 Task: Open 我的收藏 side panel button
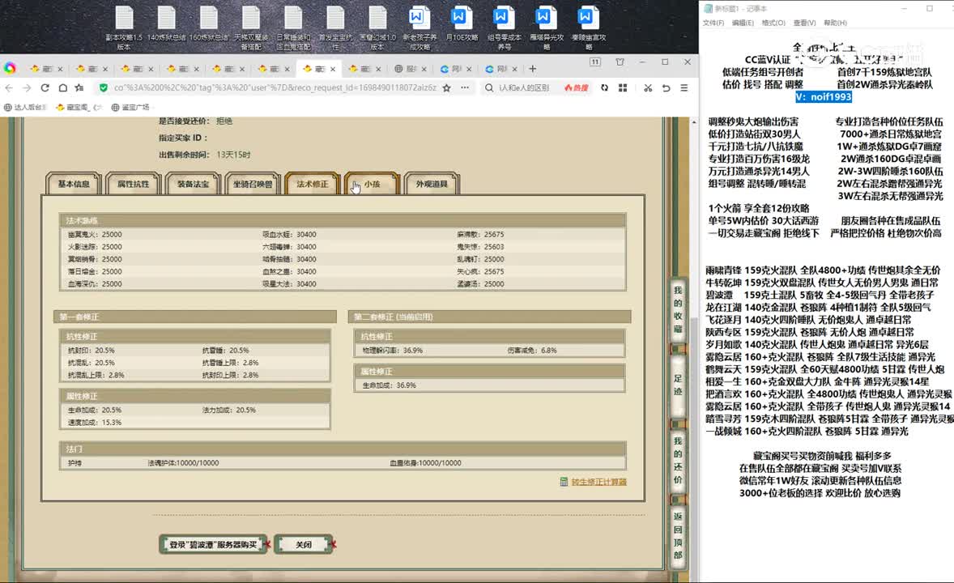coord(678,310)
